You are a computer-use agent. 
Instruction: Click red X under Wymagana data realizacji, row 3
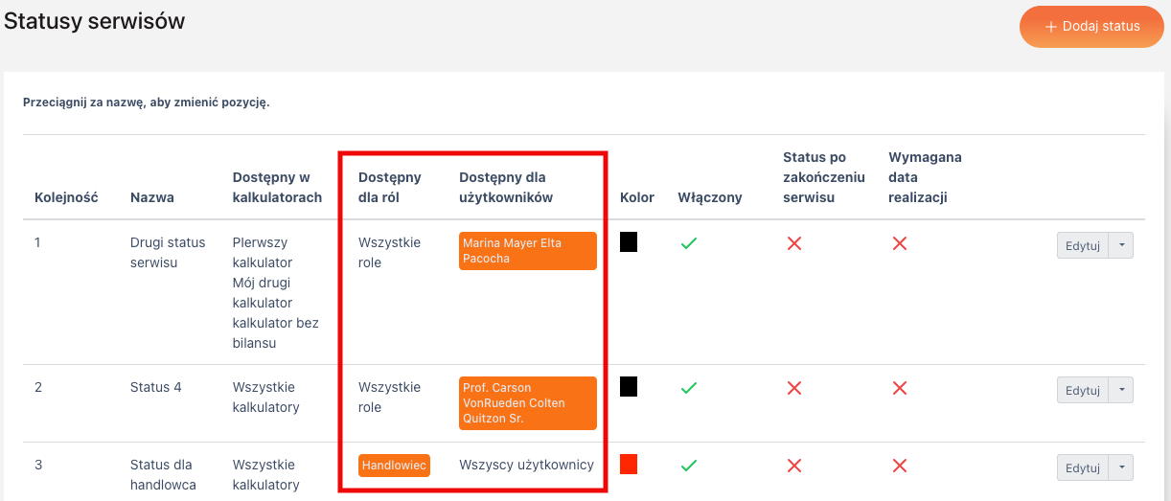point(899,466)
